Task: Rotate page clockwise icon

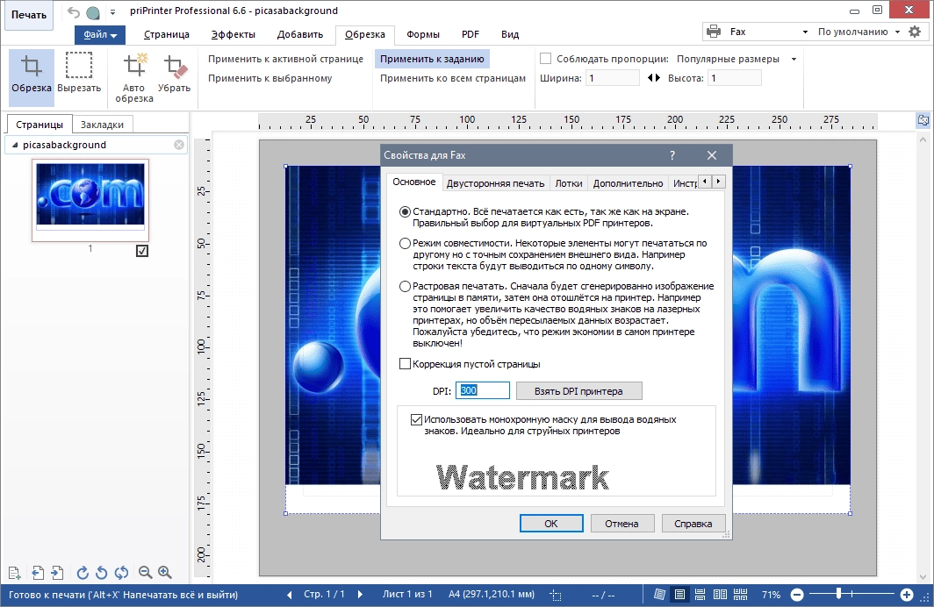Action: click(83, 573)
